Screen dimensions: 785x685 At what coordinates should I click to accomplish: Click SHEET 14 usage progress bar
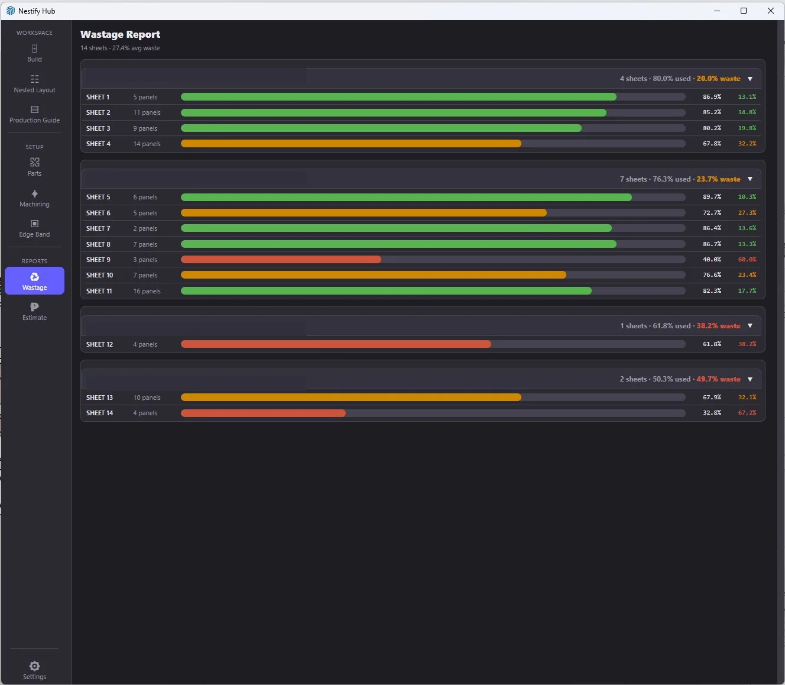(433, 413)
